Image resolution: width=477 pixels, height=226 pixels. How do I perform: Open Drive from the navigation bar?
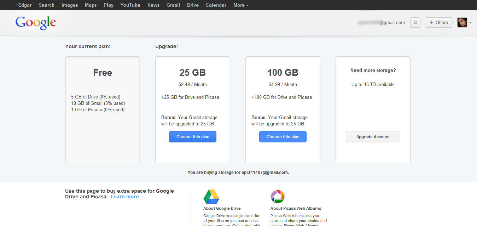pos(193,5)
